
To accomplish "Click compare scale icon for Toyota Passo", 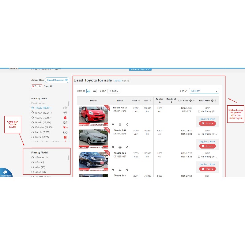I will tap(120, 125).
